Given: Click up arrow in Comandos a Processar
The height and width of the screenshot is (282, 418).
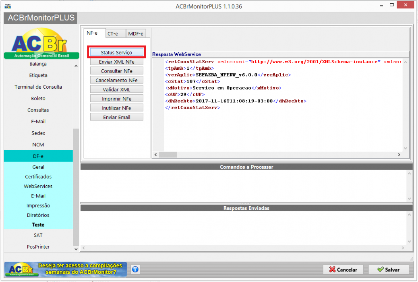Looking at the screenshot, I should click(409, 173).
